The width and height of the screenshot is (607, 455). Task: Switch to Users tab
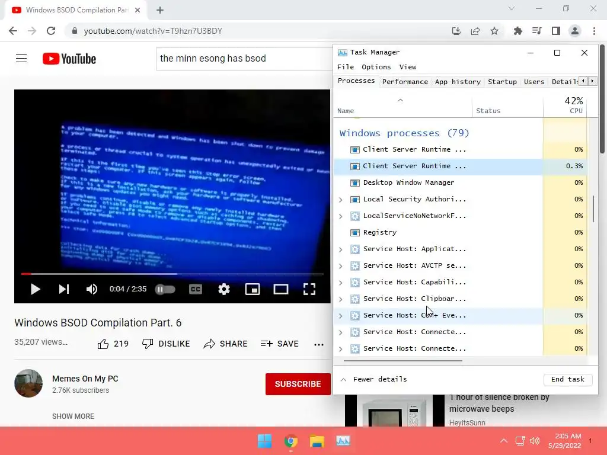[x=534, y=82]
